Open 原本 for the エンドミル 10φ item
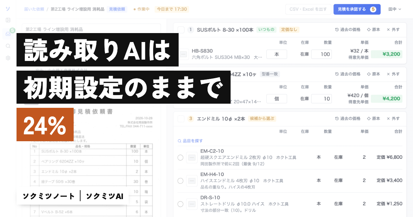 (373, 118)
